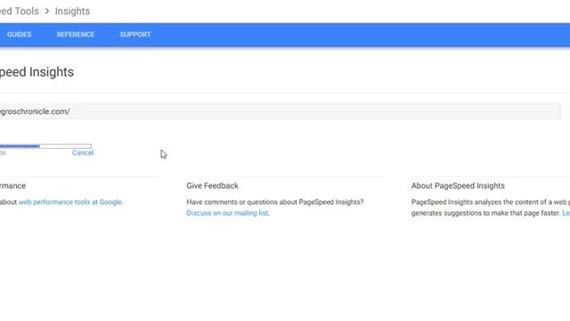Click the Speed Insights page title

coord(37,72)
